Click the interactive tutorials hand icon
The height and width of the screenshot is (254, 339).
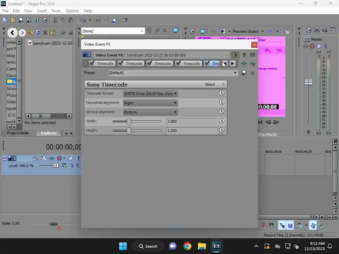tap(114, 20)
